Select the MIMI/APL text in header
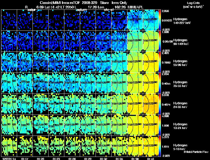 point(135,7)
